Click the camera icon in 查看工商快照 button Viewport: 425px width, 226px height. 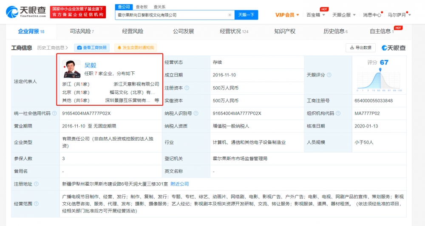[x=79, y=48]
